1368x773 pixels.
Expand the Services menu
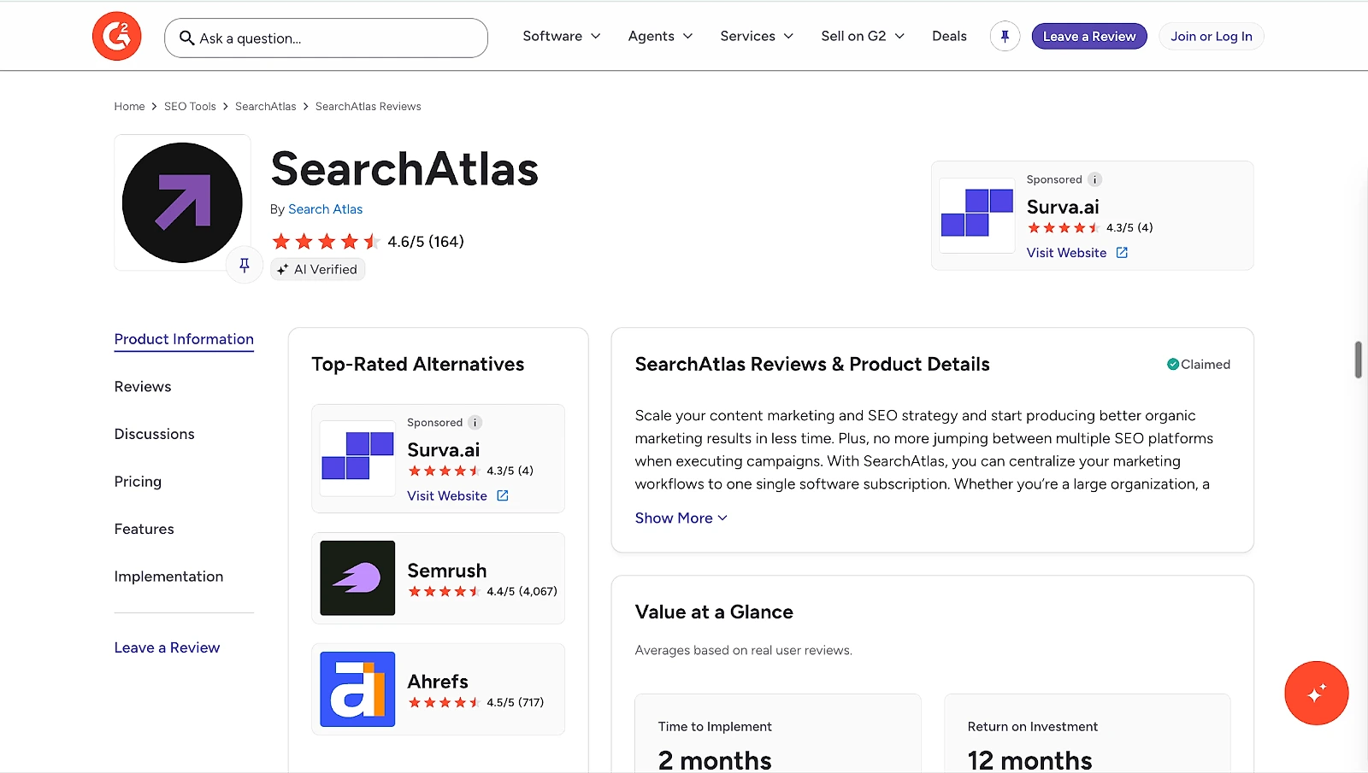click(757, 36)
